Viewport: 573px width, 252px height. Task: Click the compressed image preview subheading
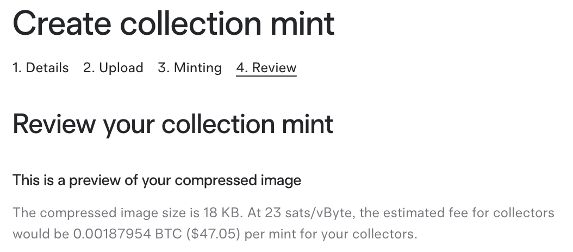157,180
